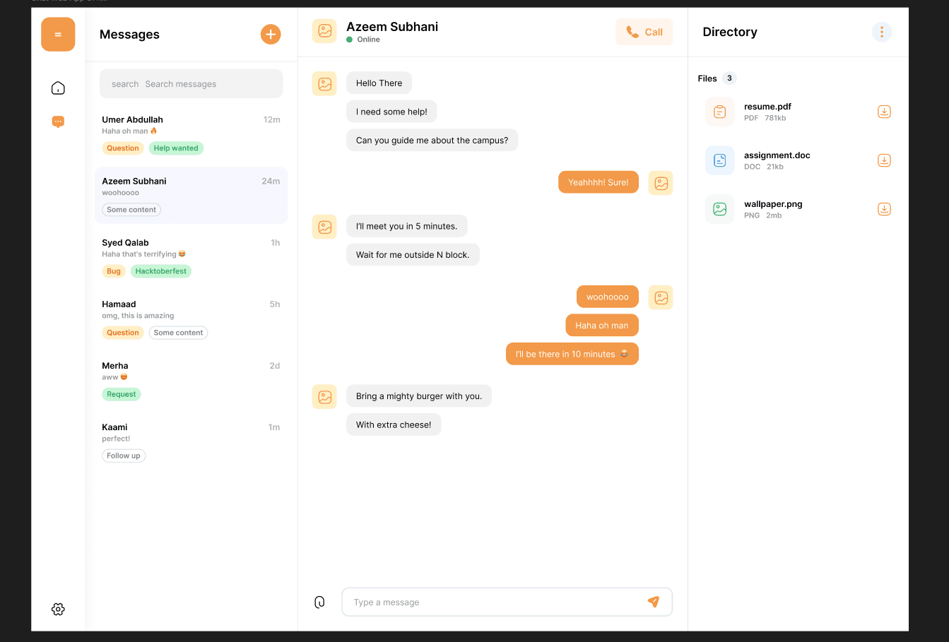Screen dimensions: 949x642
Task: Click avatar beside woohoooo message
Action: pos(661,297)
